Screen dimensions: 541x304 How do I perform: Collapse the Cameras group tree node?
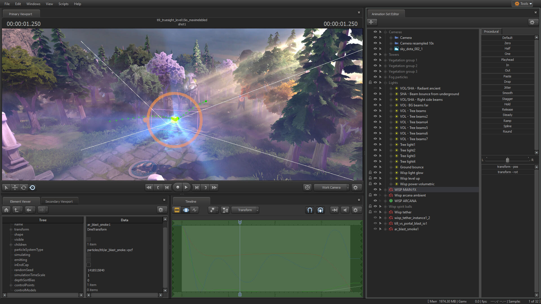pyautogui.click(x=385, y=32)
